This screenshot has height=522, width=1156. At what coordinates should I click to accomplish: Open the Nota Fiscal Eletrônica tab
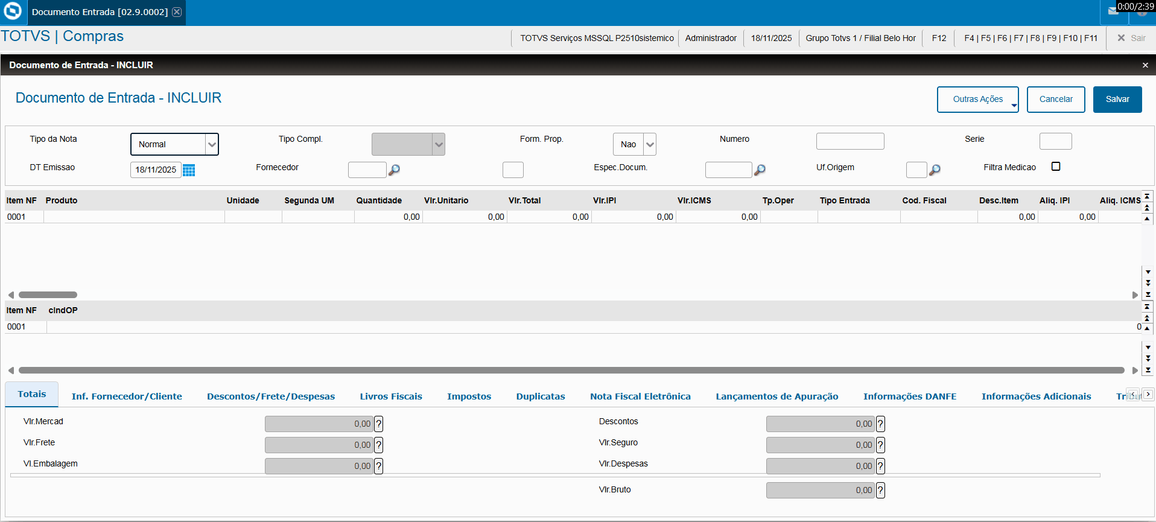tap(640, 396)
